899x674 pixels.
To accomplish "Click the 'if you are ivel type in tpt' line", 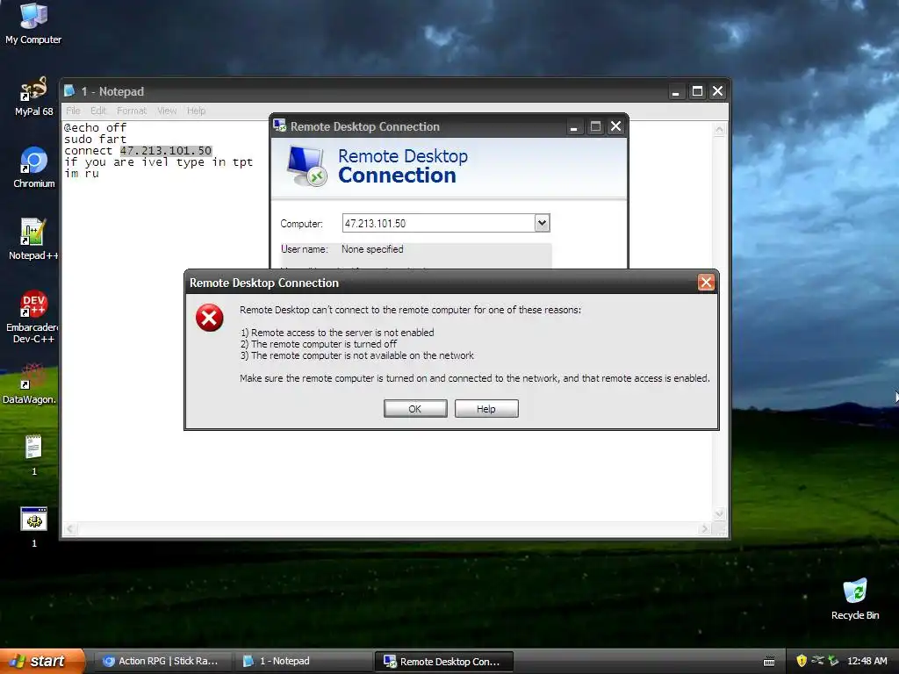I will click(x=158, y=162).
